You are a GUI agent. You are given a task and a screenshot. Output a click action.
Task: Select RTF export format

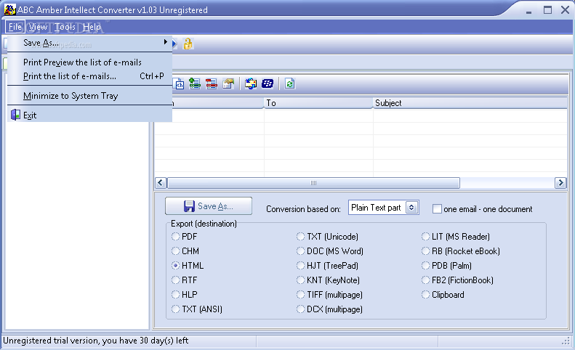coord(176,280)
